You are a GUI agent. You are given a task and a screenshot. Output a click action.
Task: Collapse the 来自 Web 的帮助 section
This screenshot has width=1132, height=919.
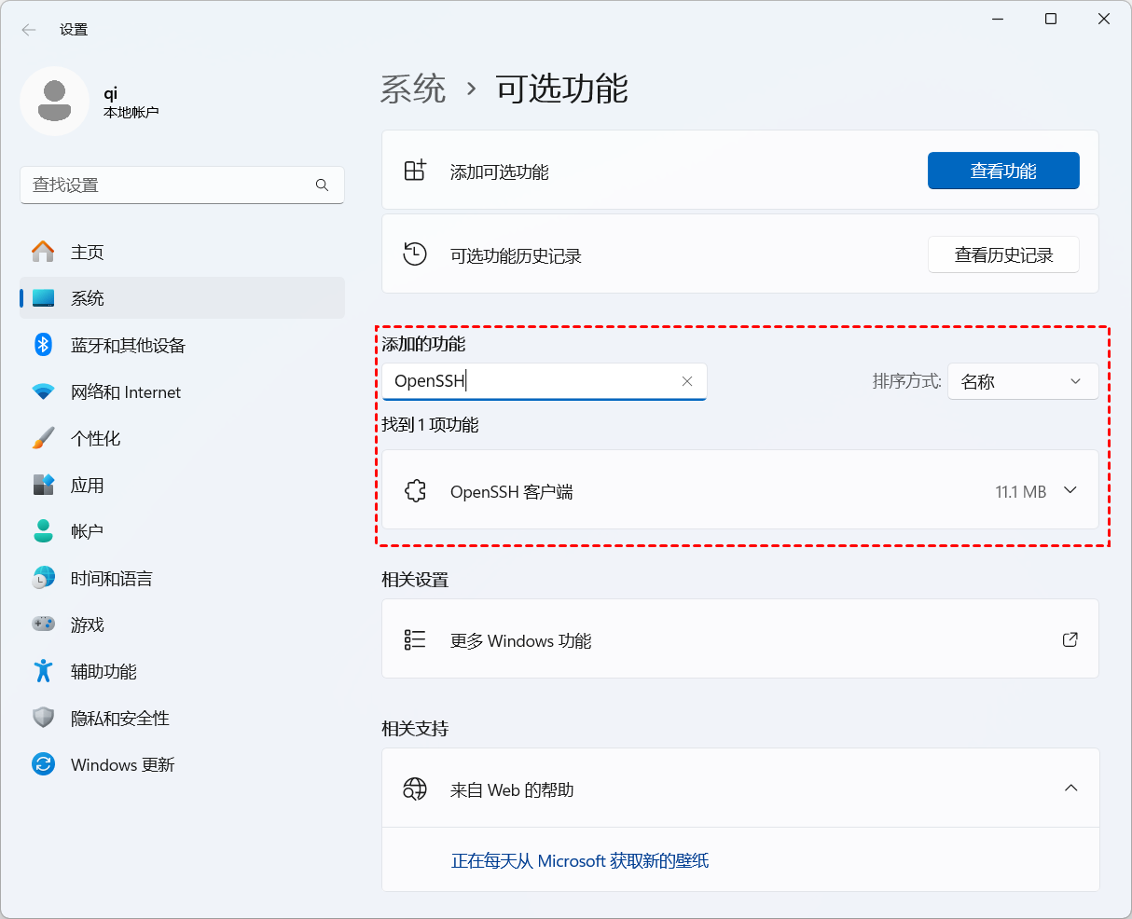(1070, 789)
